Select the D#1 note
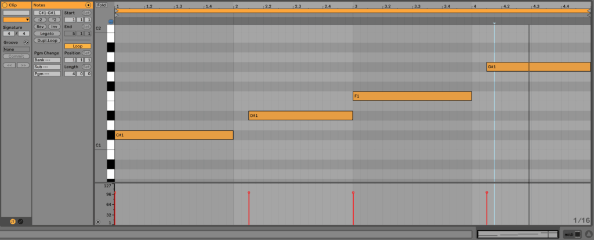The height and width of the screenshot is (240, 594). (300, 115)
